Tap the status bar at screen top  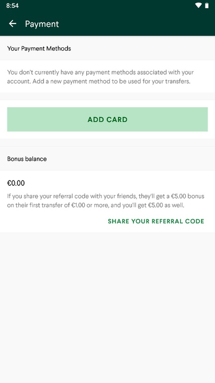coord(107,6)
